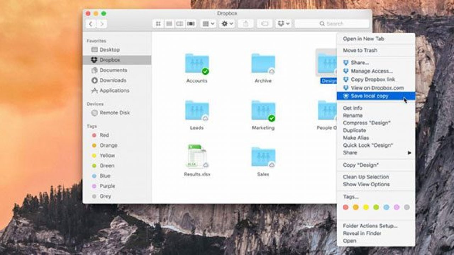Image resolution: width=454 pixels, height=255 pixels.
Task: Open the Results.xlsx file icon
Action: point(197,156)
